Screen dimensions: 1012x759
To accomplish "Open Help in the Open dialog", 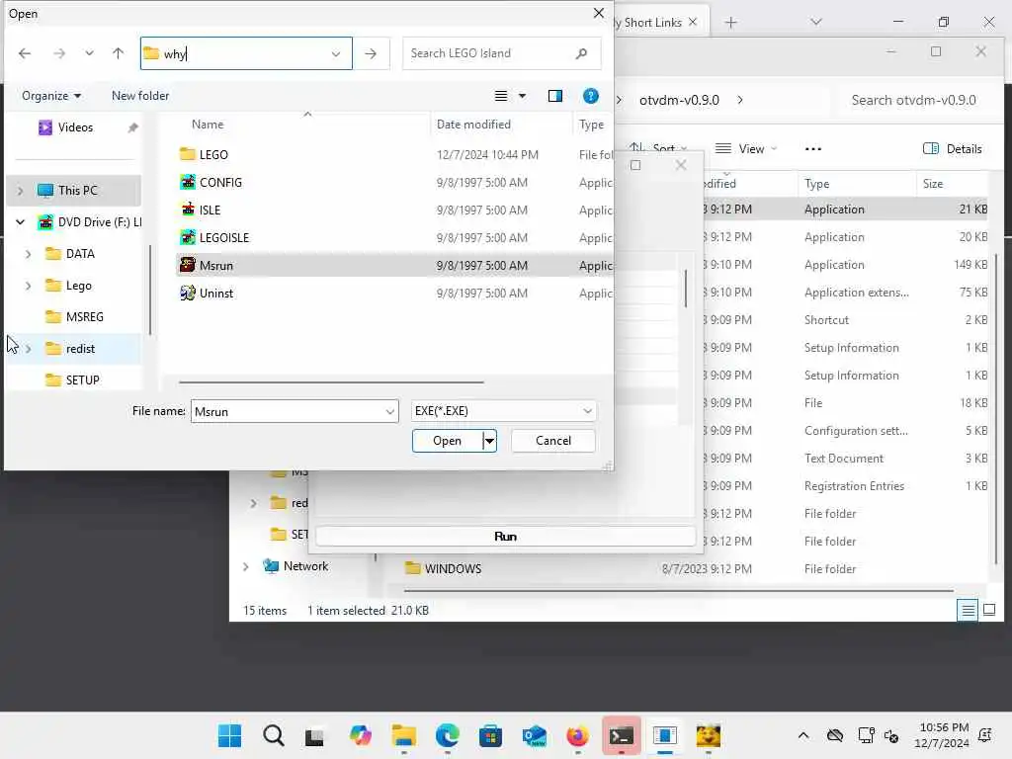I will [x=591, y=96].
